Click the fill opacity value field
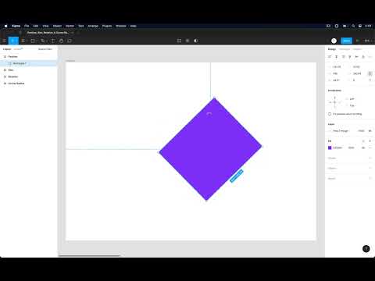Screen dimensions: 375x281 tap(352, 148)
